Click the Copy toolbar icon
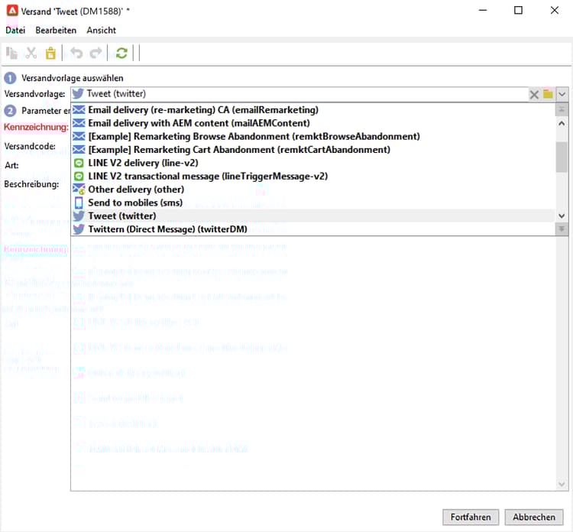 tap(11, 54)
